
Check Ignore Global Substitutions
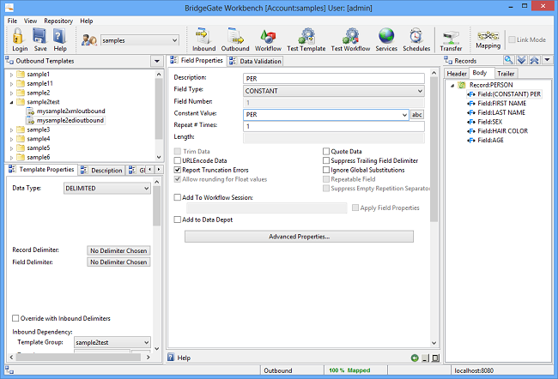click(x=326, y=170)
